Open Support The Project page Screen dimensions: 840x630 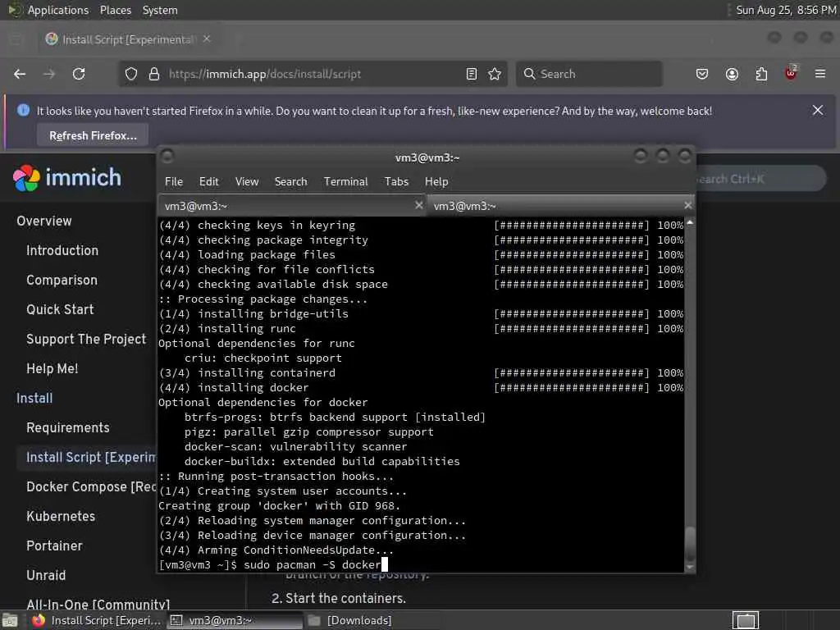(85, 339)
